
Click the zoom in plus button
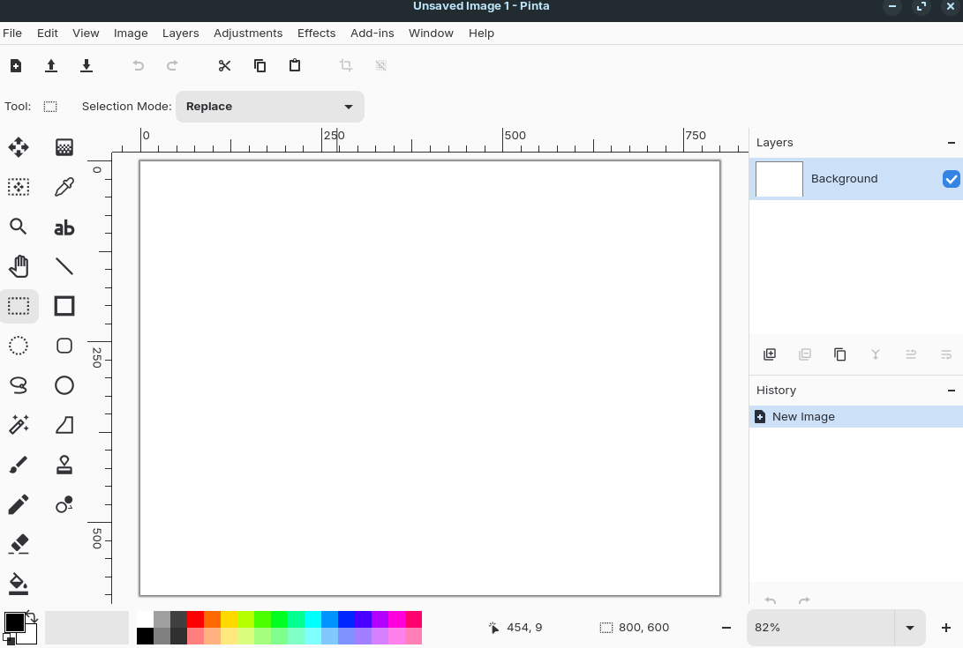[x=946, y=628]
